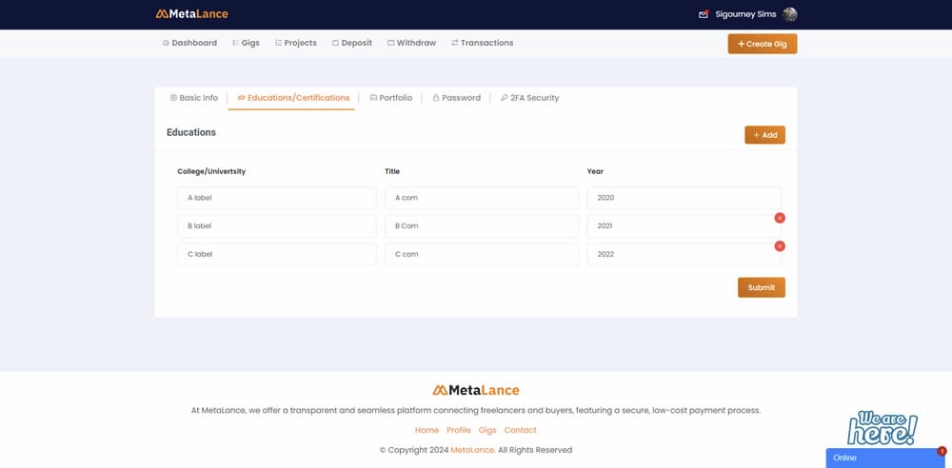Viewport: 952px width, 468px height.
Task: Submit the educations form
Action: [x=762, y=287]
